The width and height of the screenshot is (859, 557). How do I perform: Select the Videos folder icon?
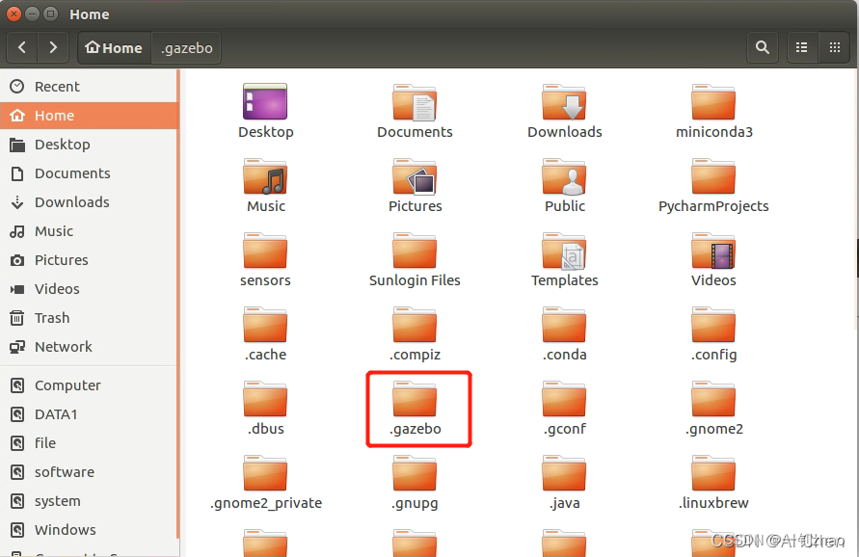713,259
